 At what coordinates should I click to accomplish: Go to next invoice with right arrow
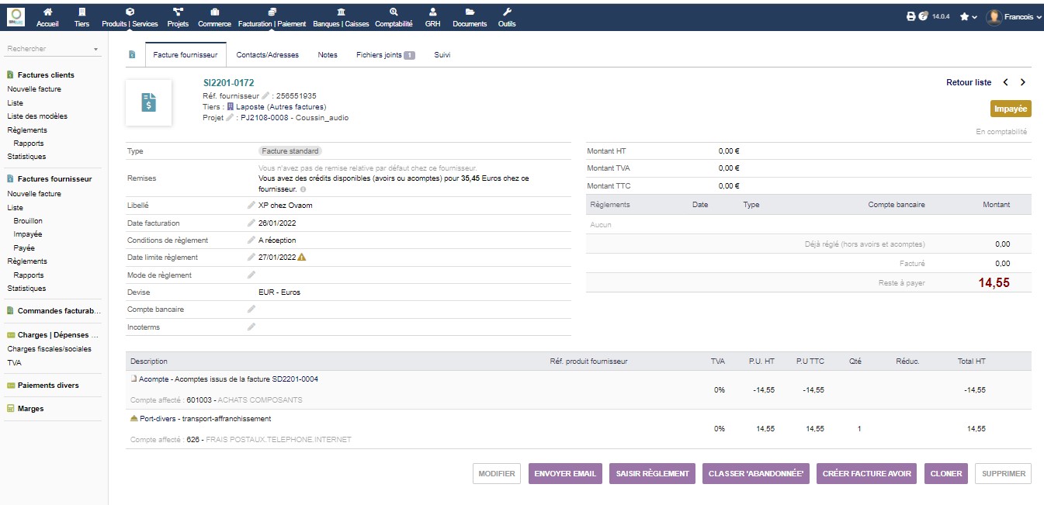coord(1023,82)
